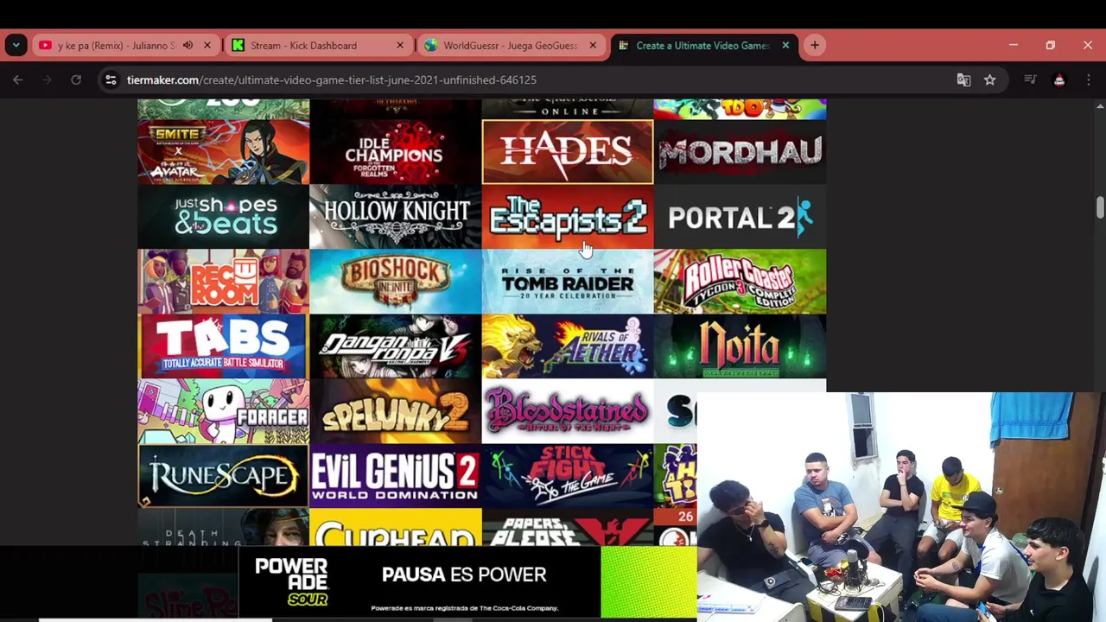This screenshot has width=1106, height=622.
Task: Choose the Cuphead tile
Action: [395, 528]
